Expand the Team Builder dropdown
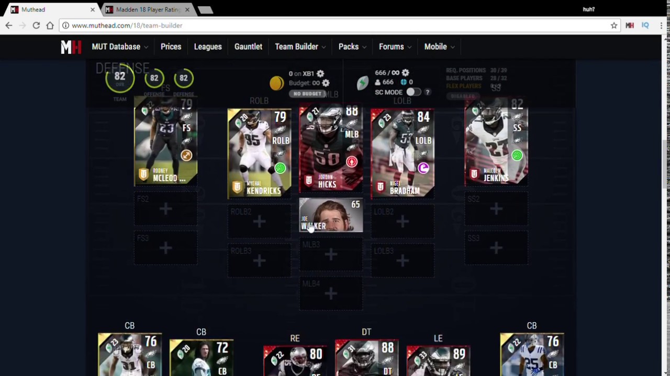This screenshot has height=376, width=670. (x=300, y=47)
